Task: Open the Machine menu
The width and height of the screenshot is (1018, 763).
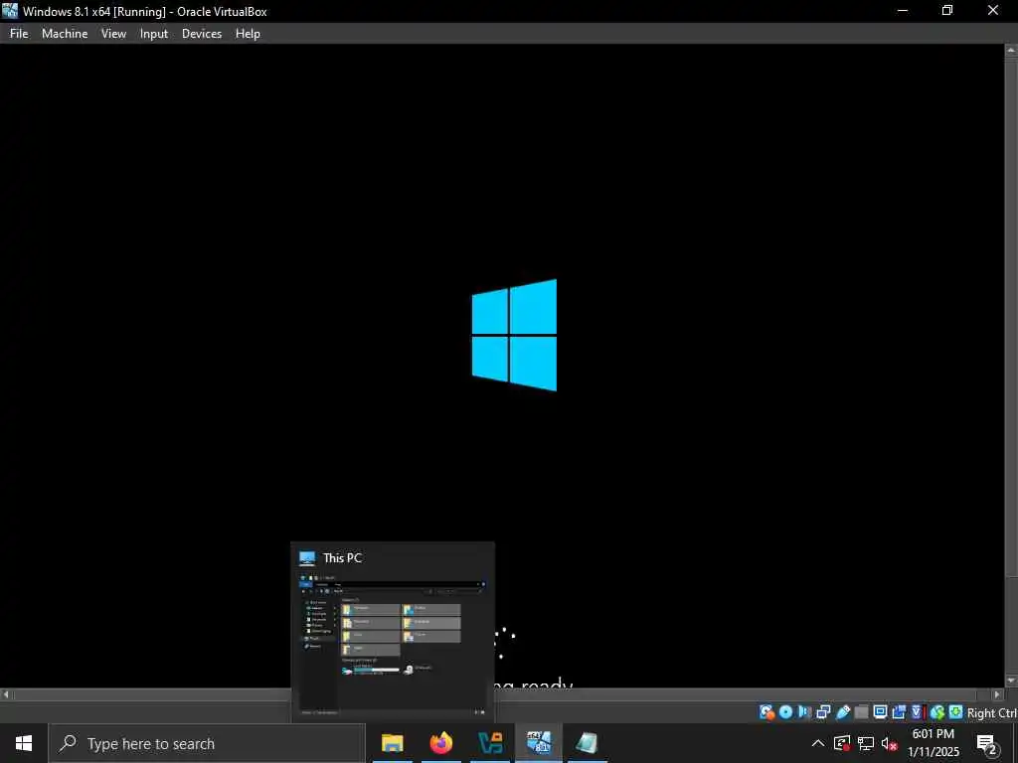Action: [x=65, y=34]
